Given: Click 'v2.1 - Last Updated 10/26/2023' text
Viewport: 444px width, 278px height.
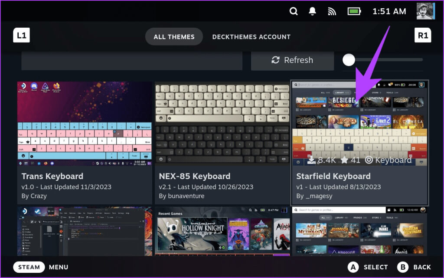Looking at the screenshot, I should click(206, 187).
